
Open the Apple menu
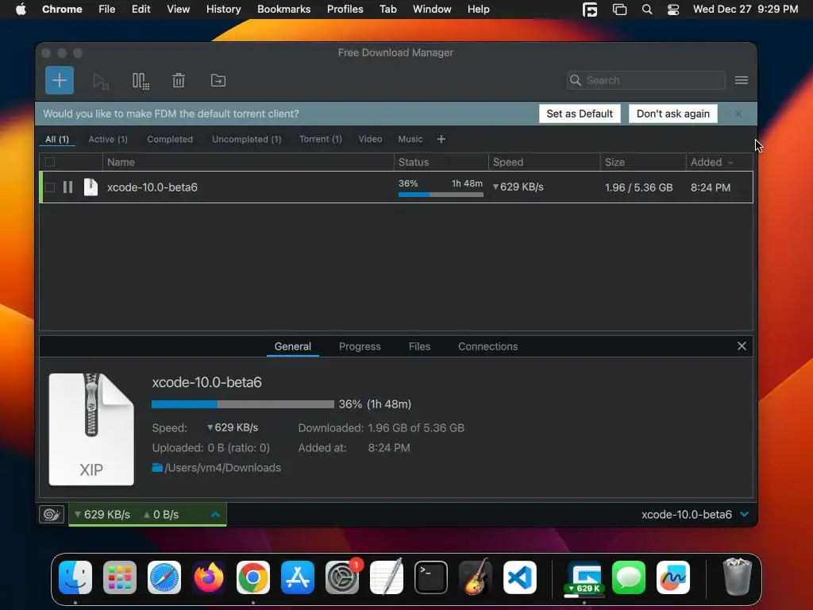(21, 10)
